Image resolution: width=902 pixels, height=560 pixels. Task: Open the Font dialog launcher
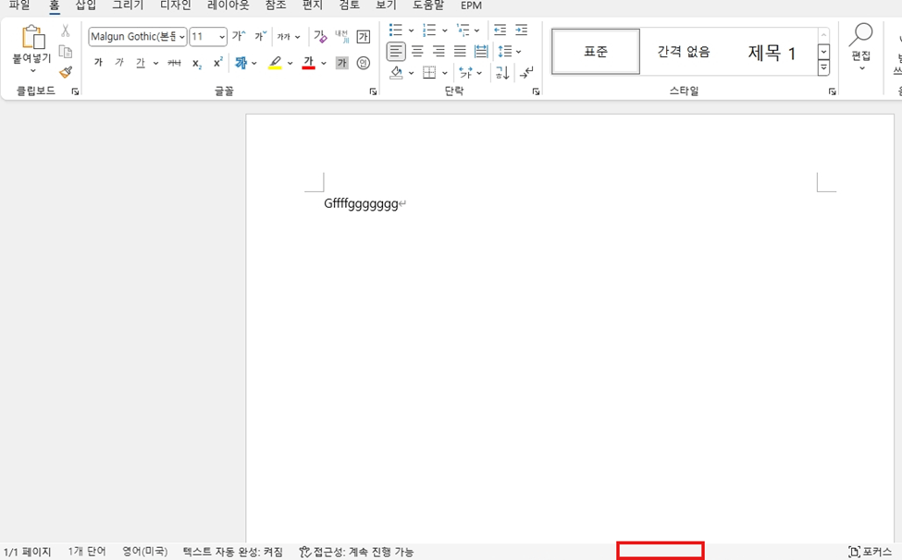click(x=373, y=91)
